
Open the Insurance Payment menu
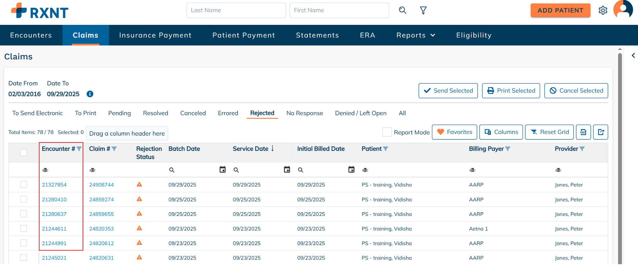pos(155,35)
